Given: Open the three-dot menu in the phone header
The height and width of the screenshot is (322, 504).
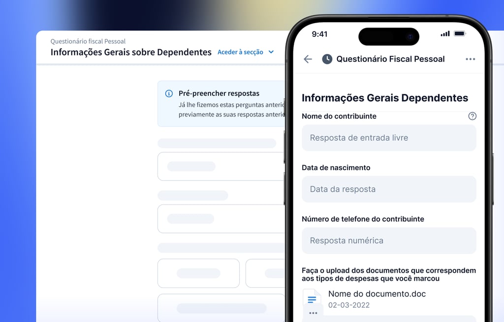Looking at the screenshot, I should pos(470,59).
